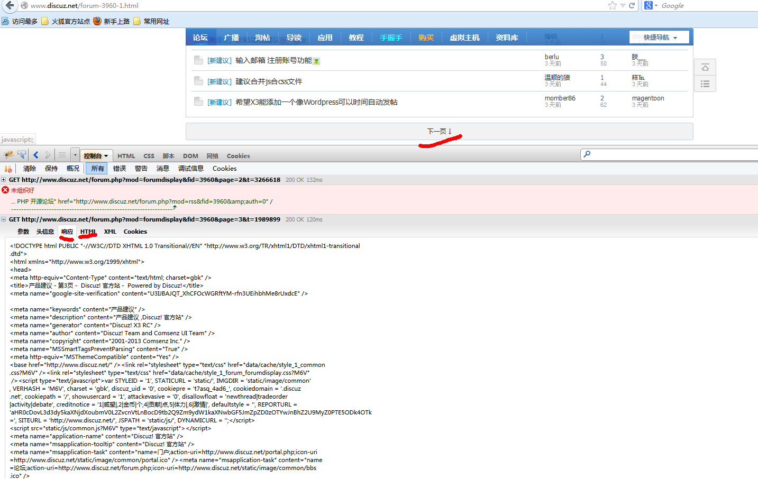Toggle the 保持 persist button
758x479 pixels.
click(51, 169)
